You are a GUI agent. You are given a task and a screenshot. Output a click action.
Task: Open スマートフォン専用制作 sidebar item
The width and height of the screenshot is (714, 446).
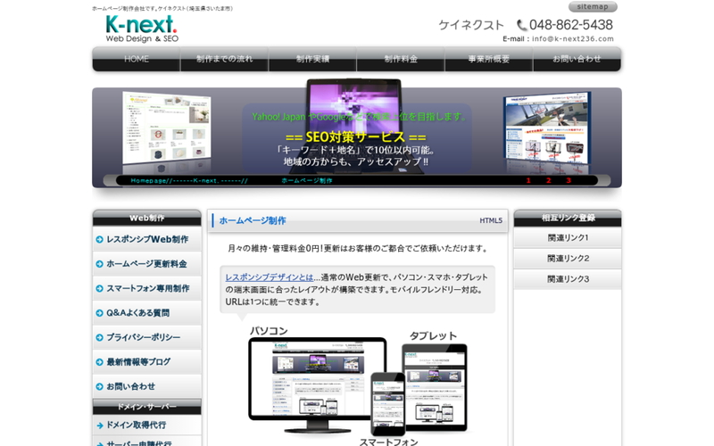(146, 288)
